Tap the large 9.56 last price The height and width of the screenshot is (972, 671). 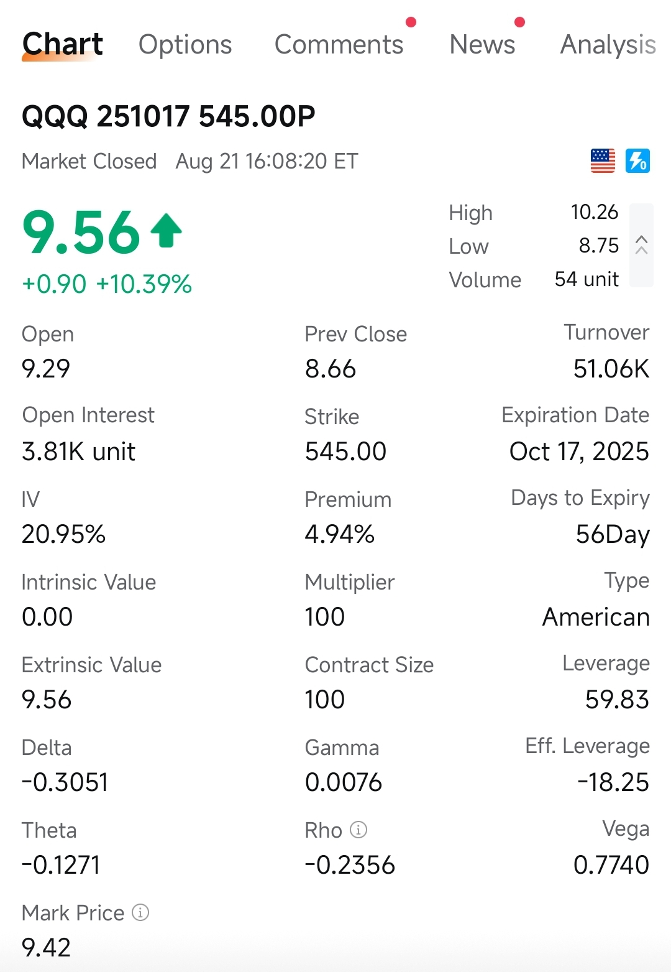(x=81, y=233)
